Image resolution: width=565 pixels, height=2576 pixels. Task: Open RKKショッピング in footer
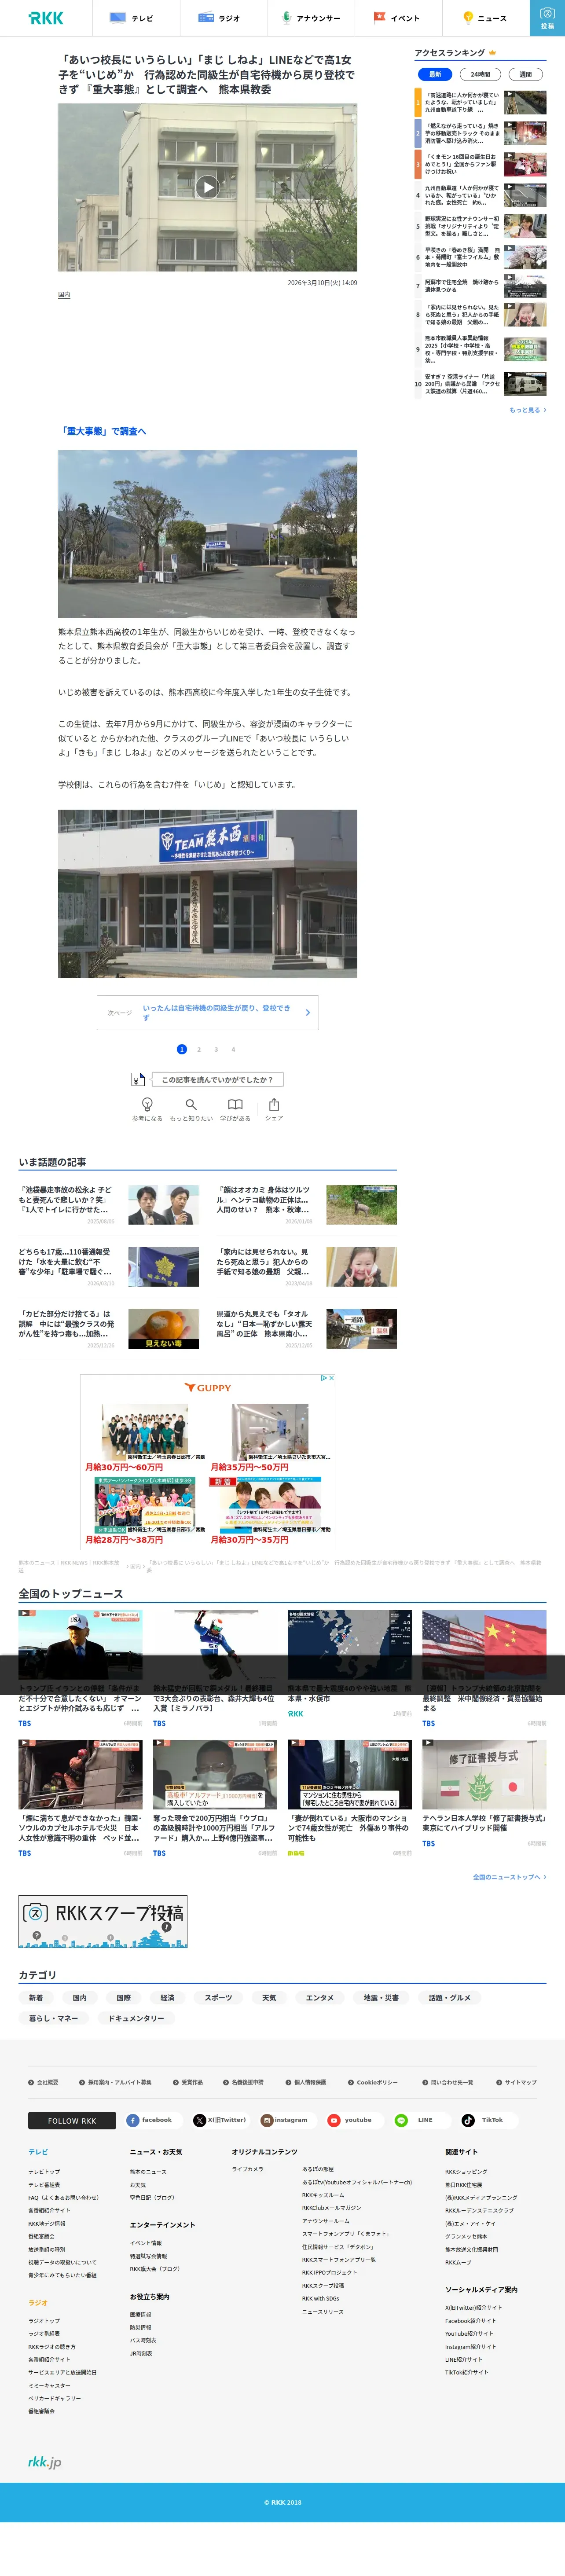pyautogui.click(x=466, y=2172)
